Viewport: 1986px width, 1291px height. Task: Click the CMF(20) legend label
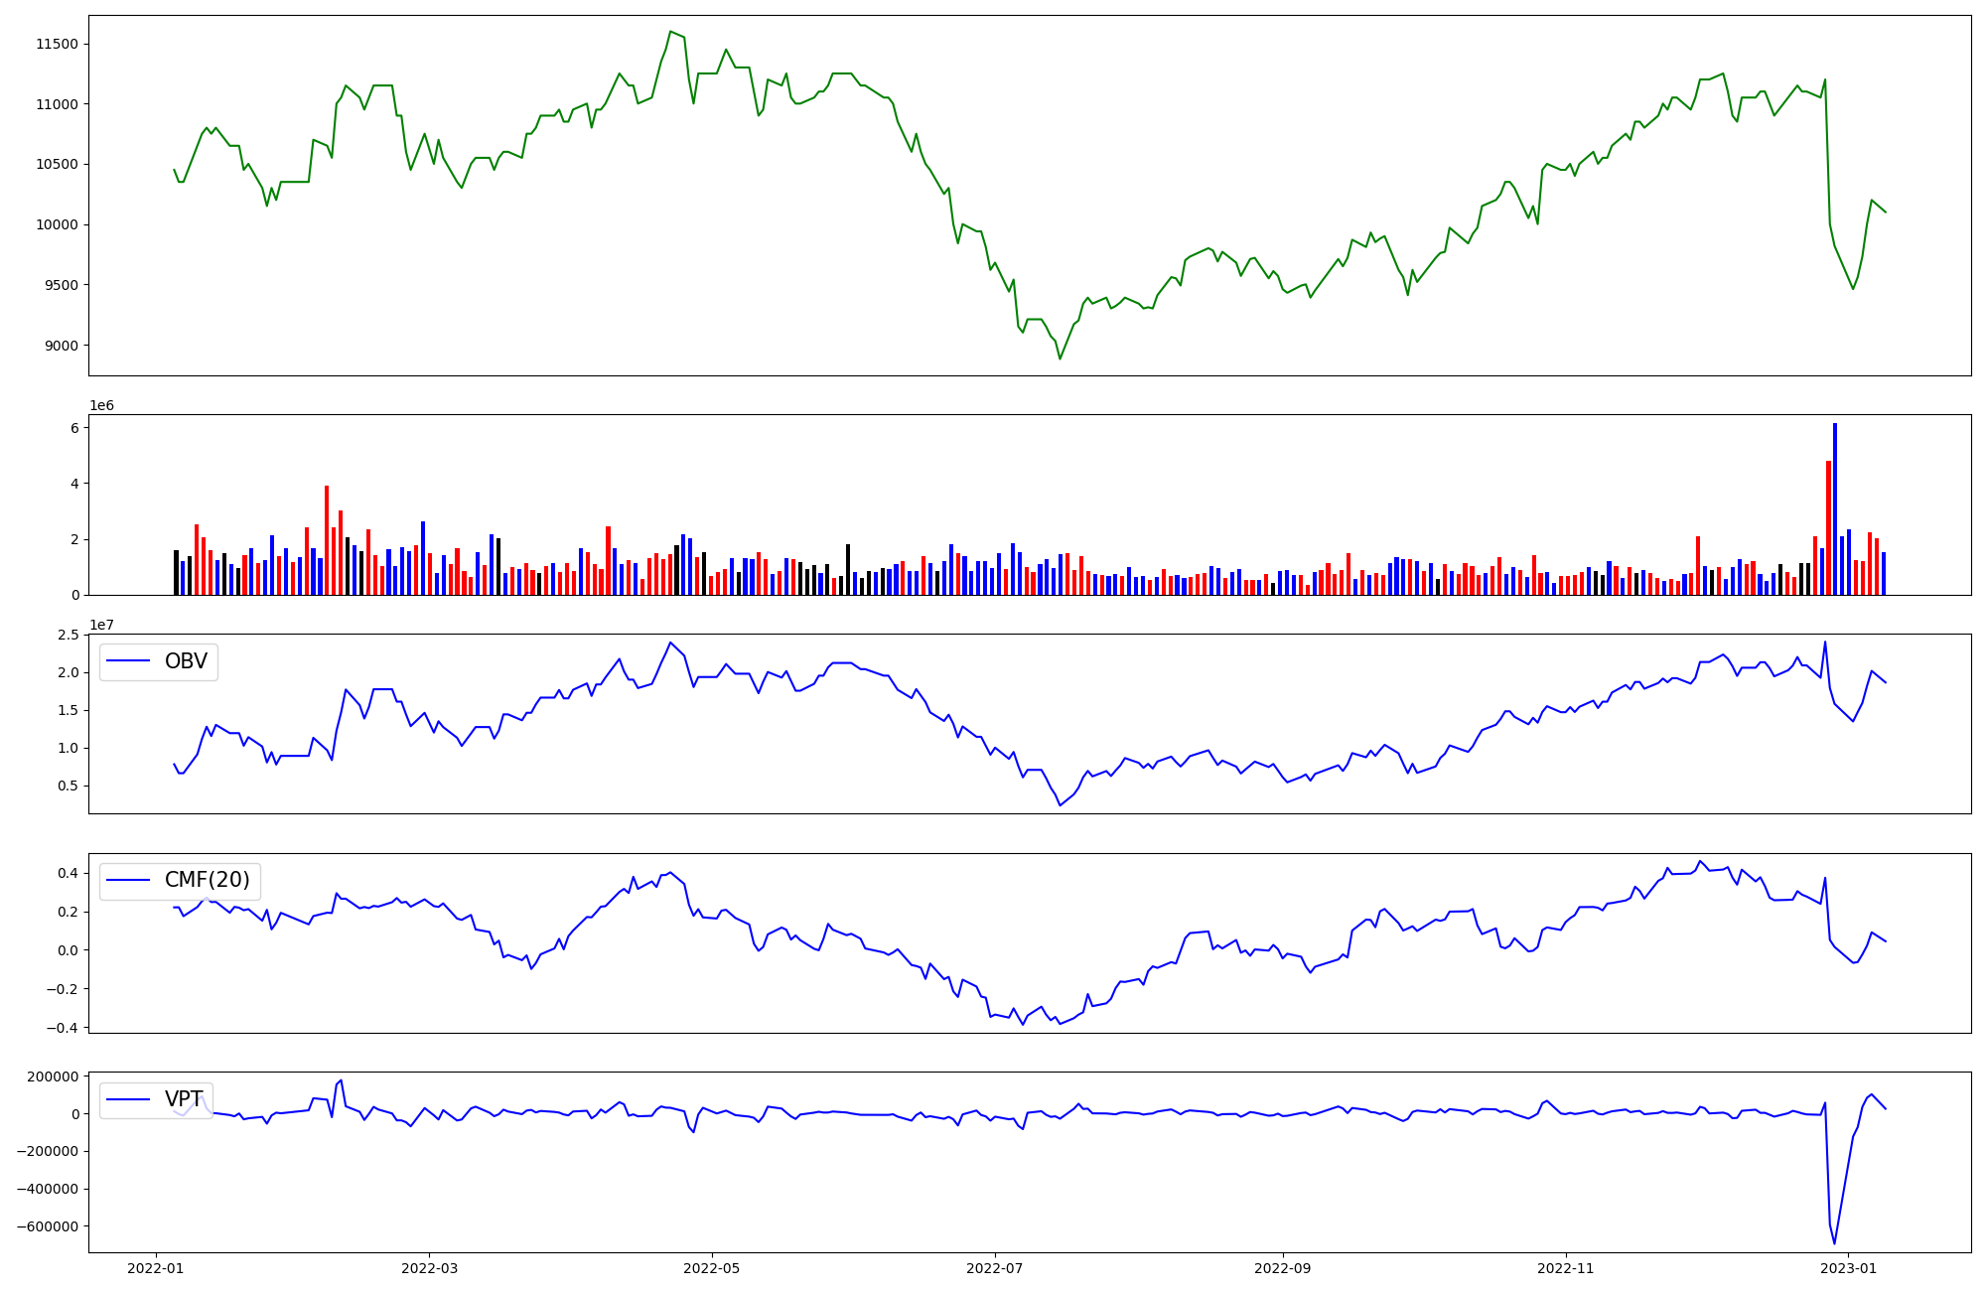tap(207, 880)
